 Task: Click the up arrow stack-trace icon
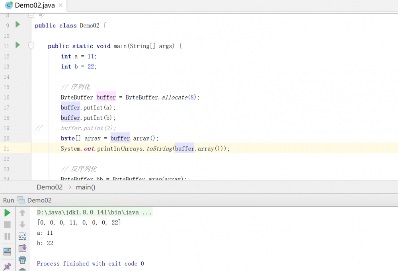pyautogui.click(x=22, y=213)
